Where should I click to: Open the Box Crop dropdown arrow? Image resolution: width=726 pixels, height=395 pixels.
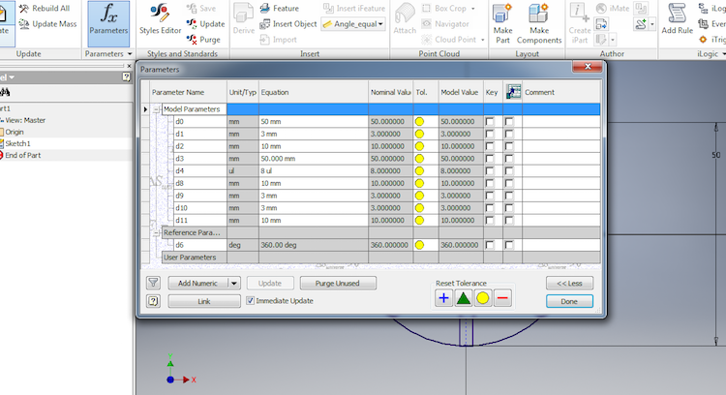pyautogui.click(x=472, y=9)
